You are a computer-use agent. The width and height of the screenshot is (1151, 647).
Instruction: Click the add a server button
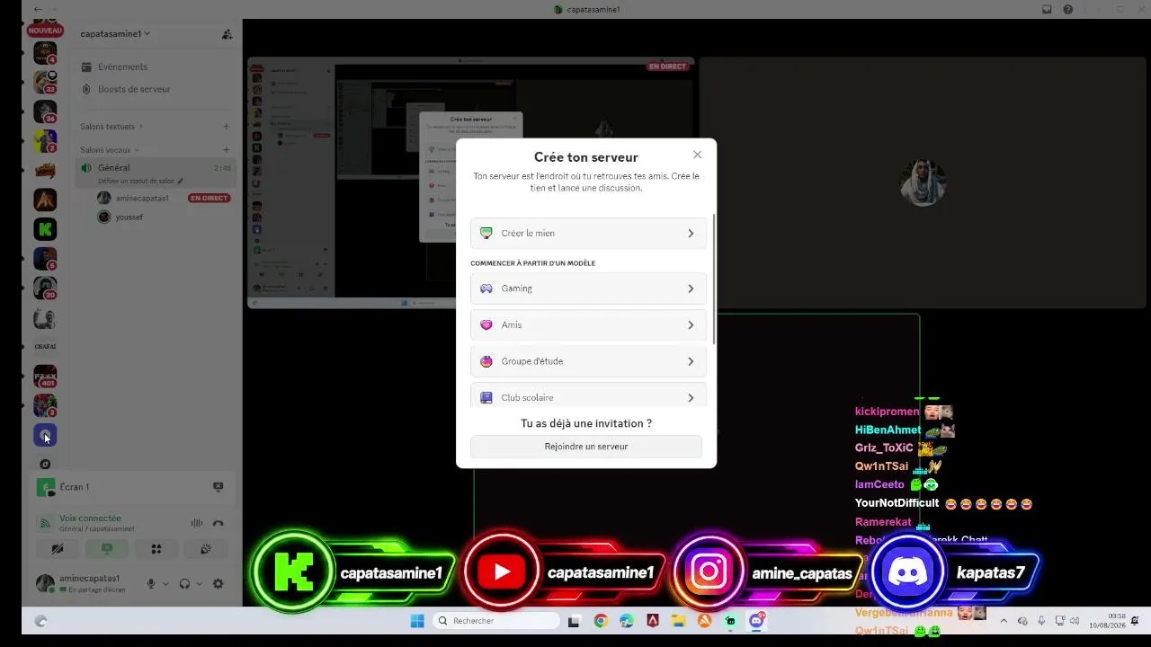coord(45,435)
